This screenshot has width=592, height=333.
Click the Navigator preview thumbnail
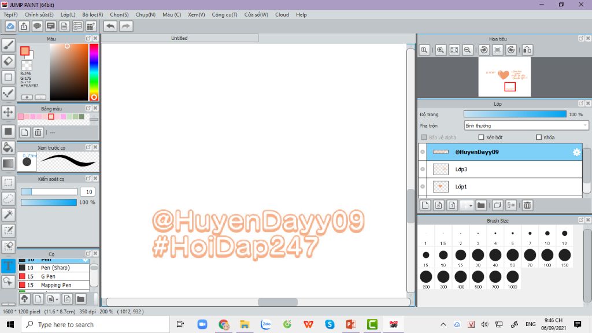click(504, 77)
